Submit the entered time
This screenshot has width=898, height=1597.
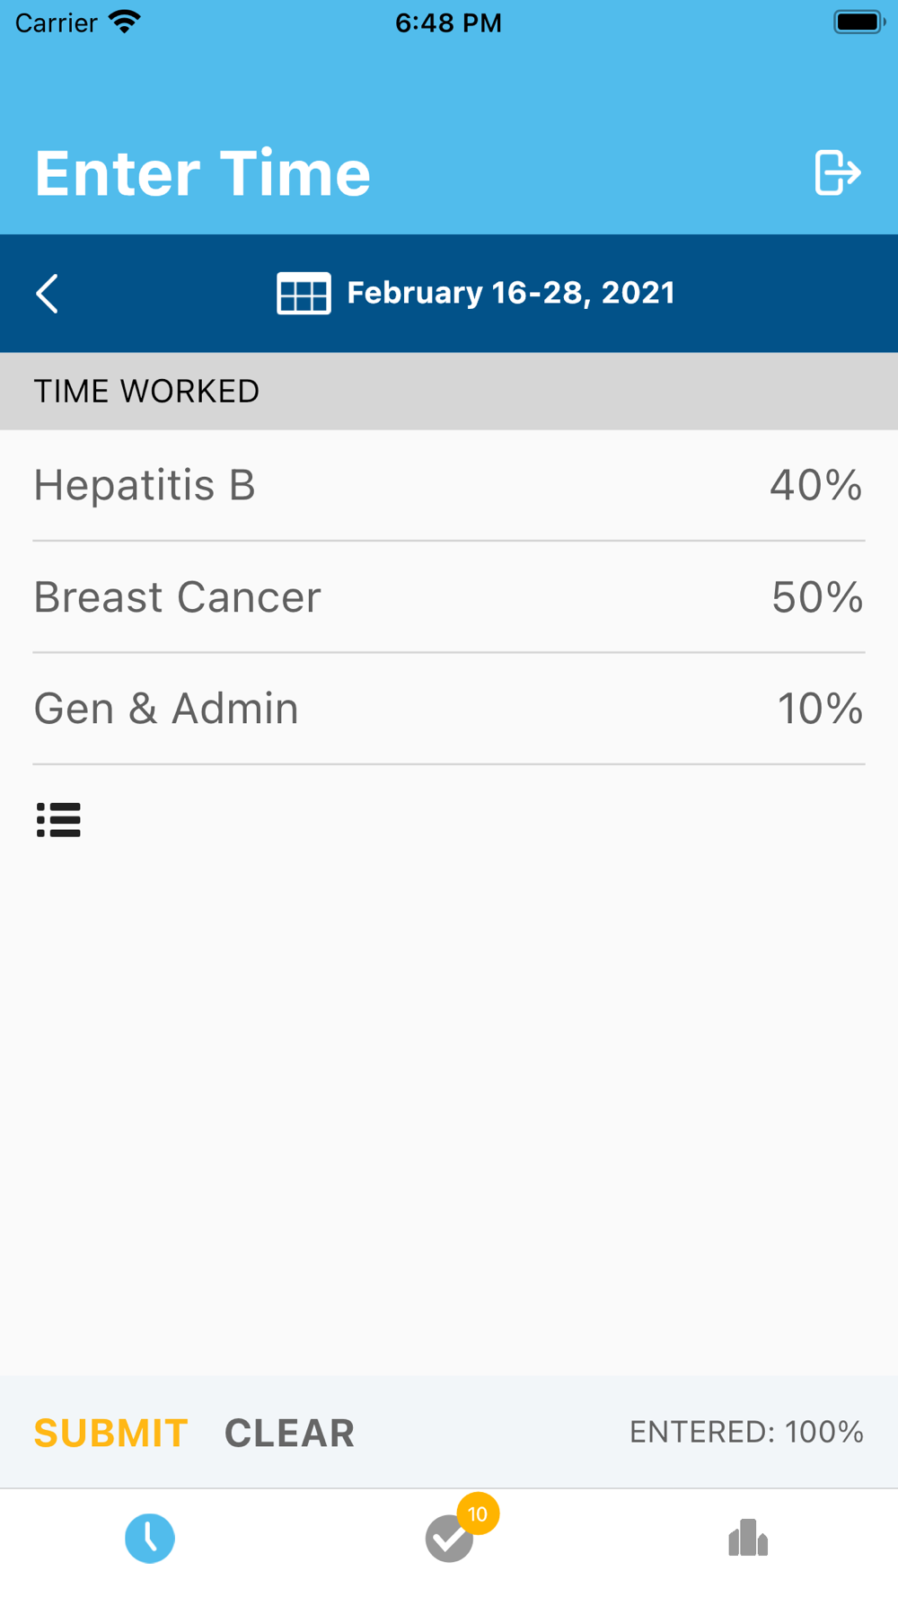click(x=111, y=1433)
